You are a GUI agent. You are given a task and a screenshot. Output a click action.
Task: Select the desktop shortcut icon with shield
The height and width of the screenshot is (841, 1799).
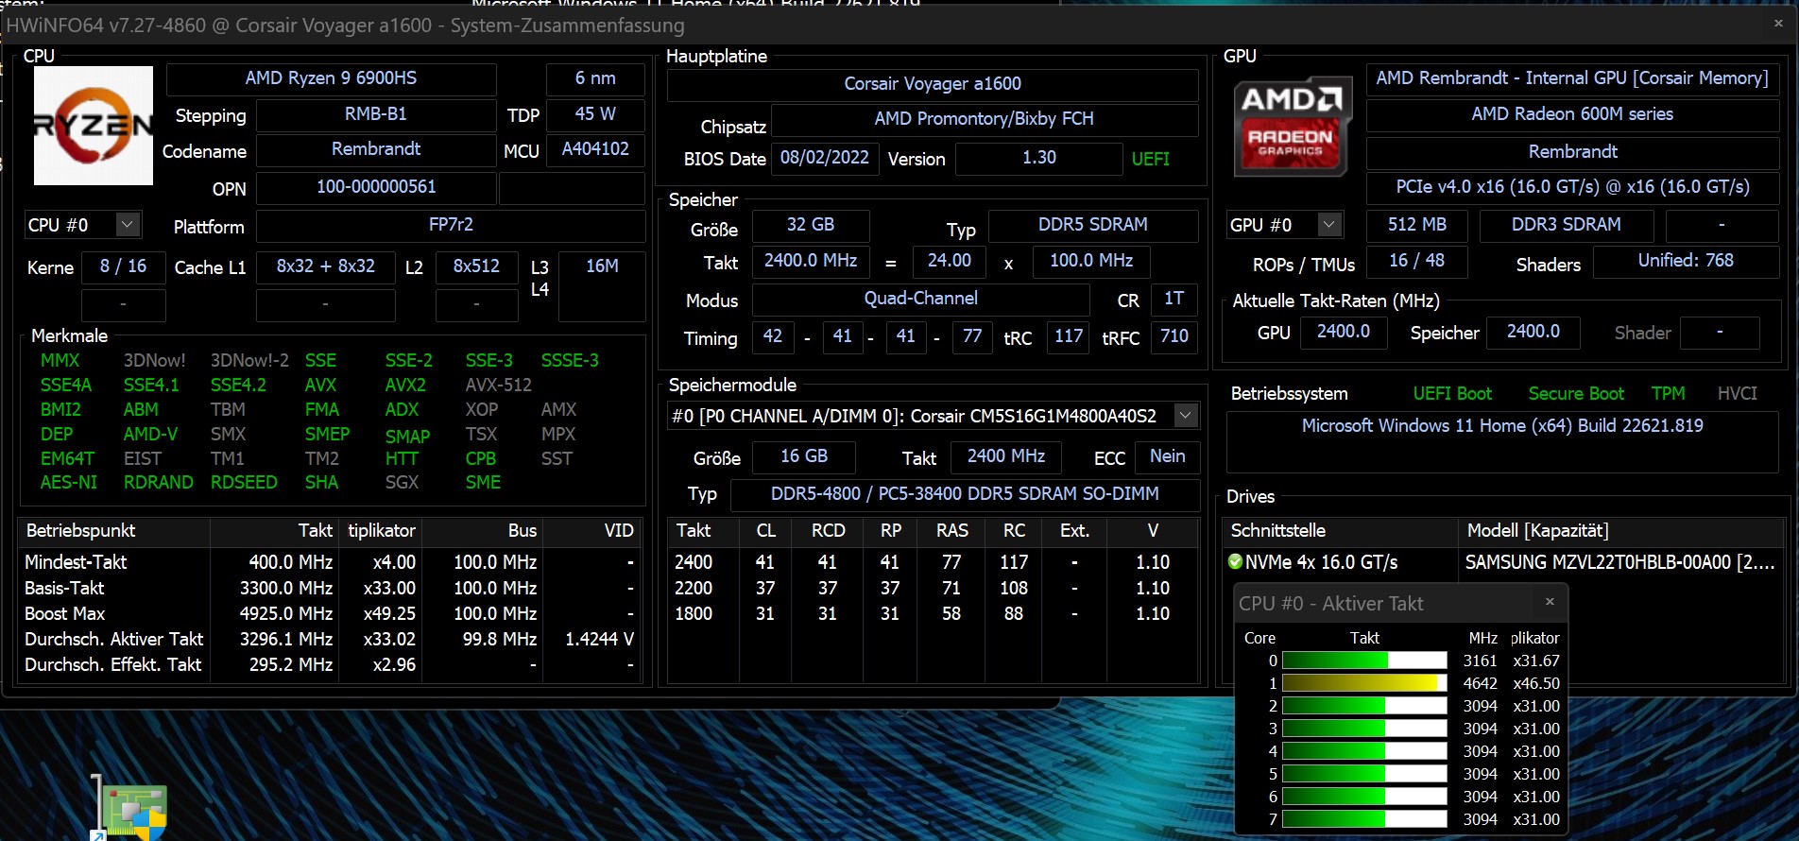pos(133,811)
